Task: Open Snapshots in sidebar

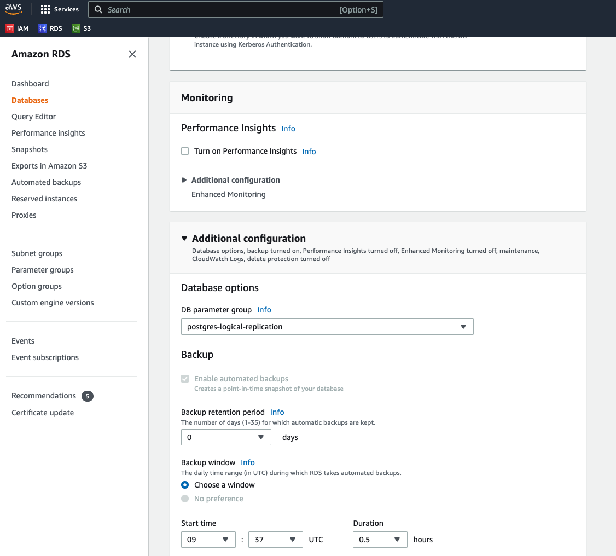Action: tap(30, 150)
